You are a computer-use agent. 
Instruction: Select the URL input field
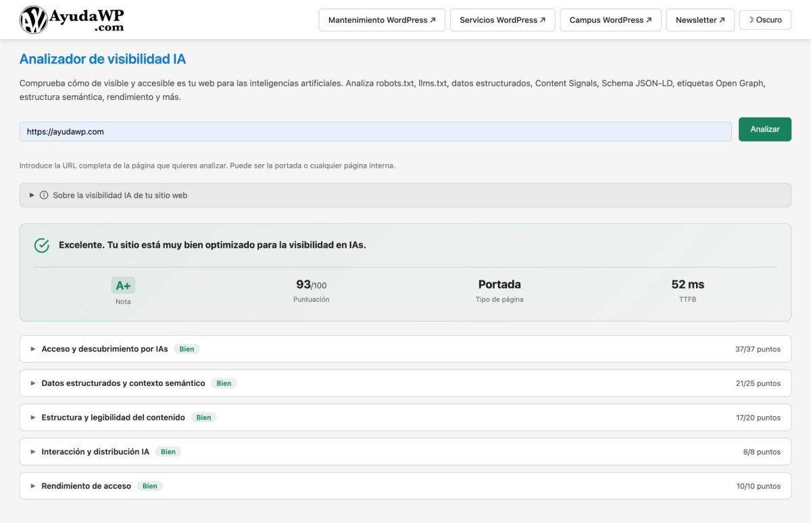point(375,131)
